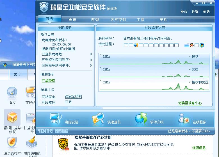Close the 瑞星全功能安全软件 window

211,3
